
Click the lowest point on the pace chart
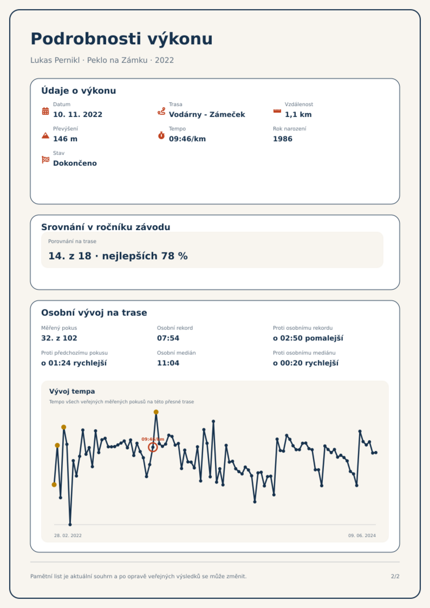point(70,524)
